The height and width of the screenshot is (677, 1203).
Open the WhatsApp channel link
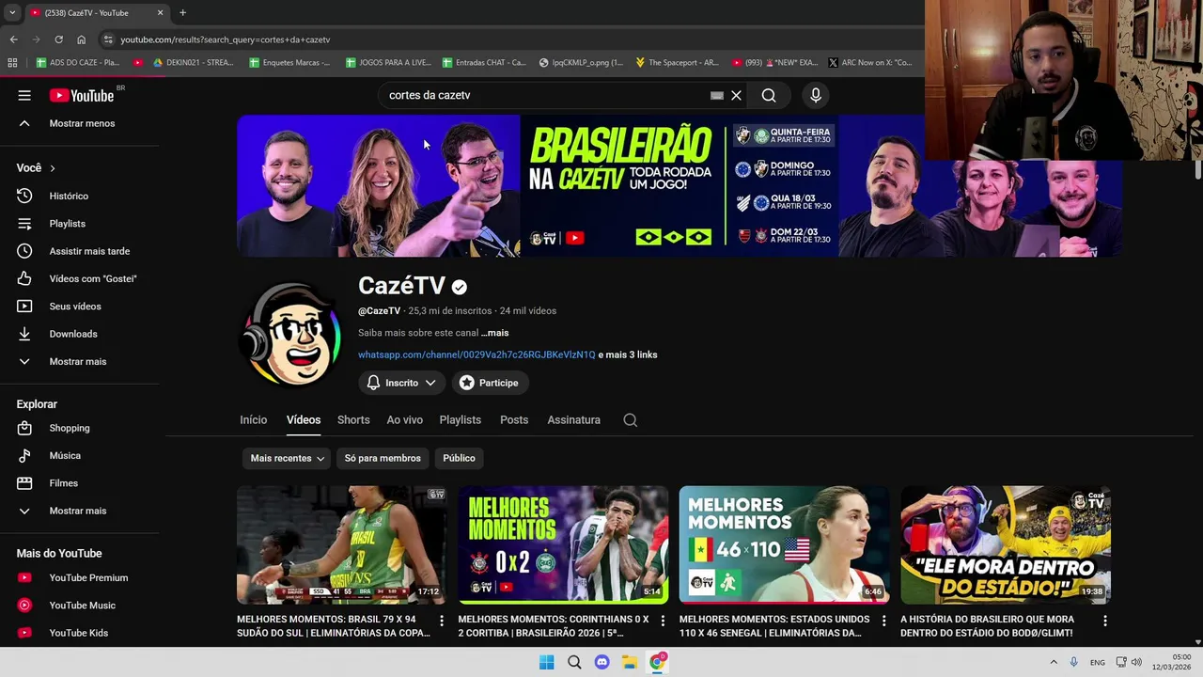[x=477, y=354]
